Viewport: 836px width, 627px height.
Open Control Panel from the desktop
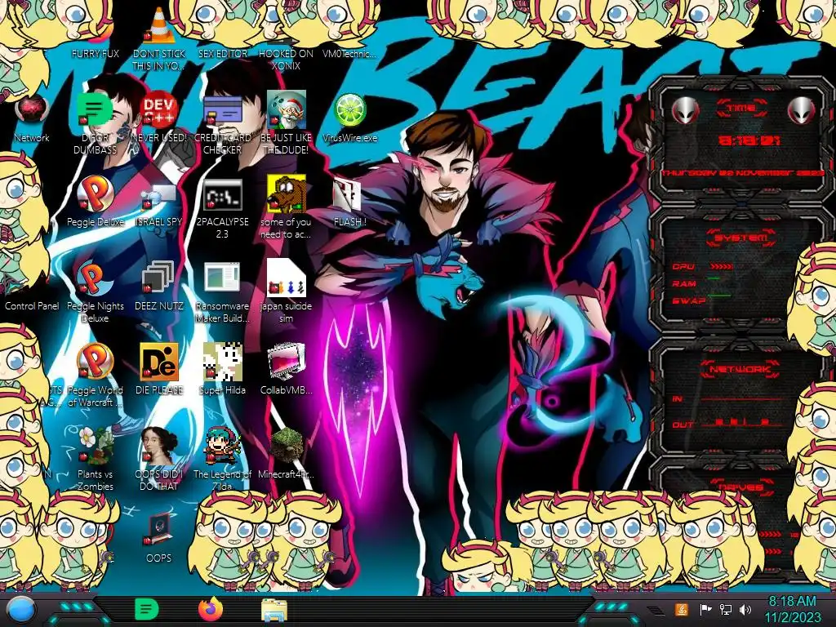coord(32,305)
